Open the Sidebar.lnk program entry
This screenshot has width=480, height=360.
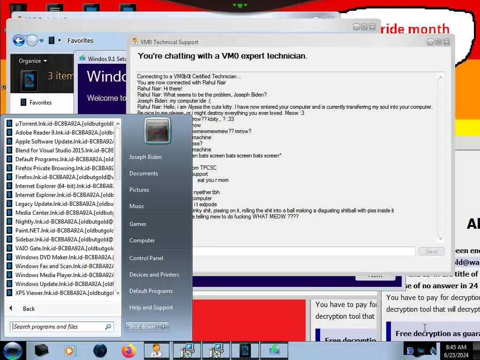[60, 240]
